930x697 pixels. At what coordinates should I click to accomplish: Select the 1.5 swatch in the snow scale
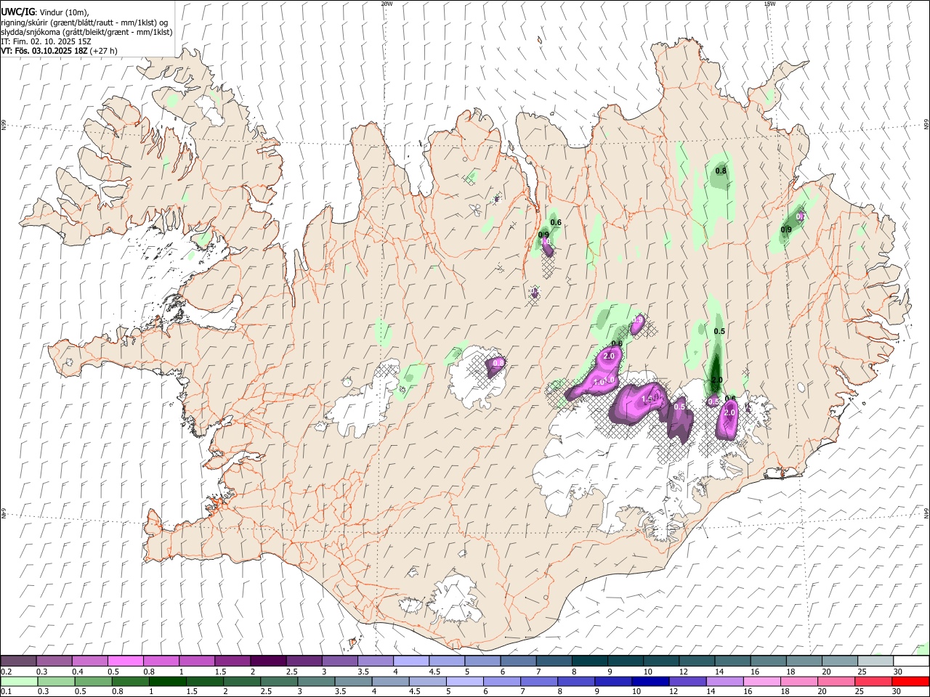coord(232,661)
